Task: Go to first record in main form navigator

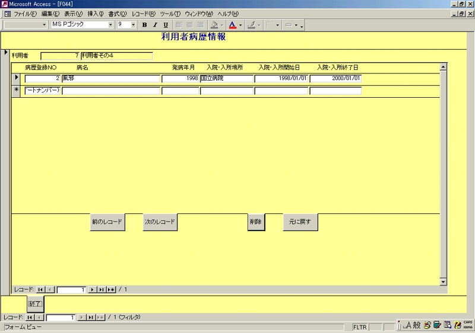Action: point(30,317)
